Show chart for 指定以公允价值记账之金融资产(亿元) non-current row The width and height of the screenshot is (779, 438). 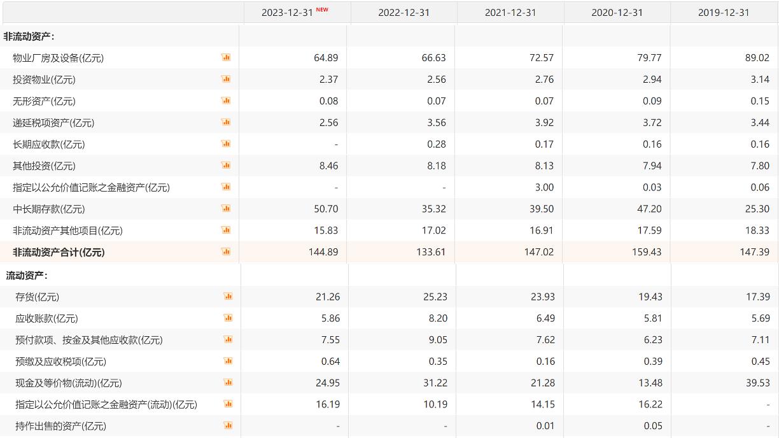(x=226, y=187)
